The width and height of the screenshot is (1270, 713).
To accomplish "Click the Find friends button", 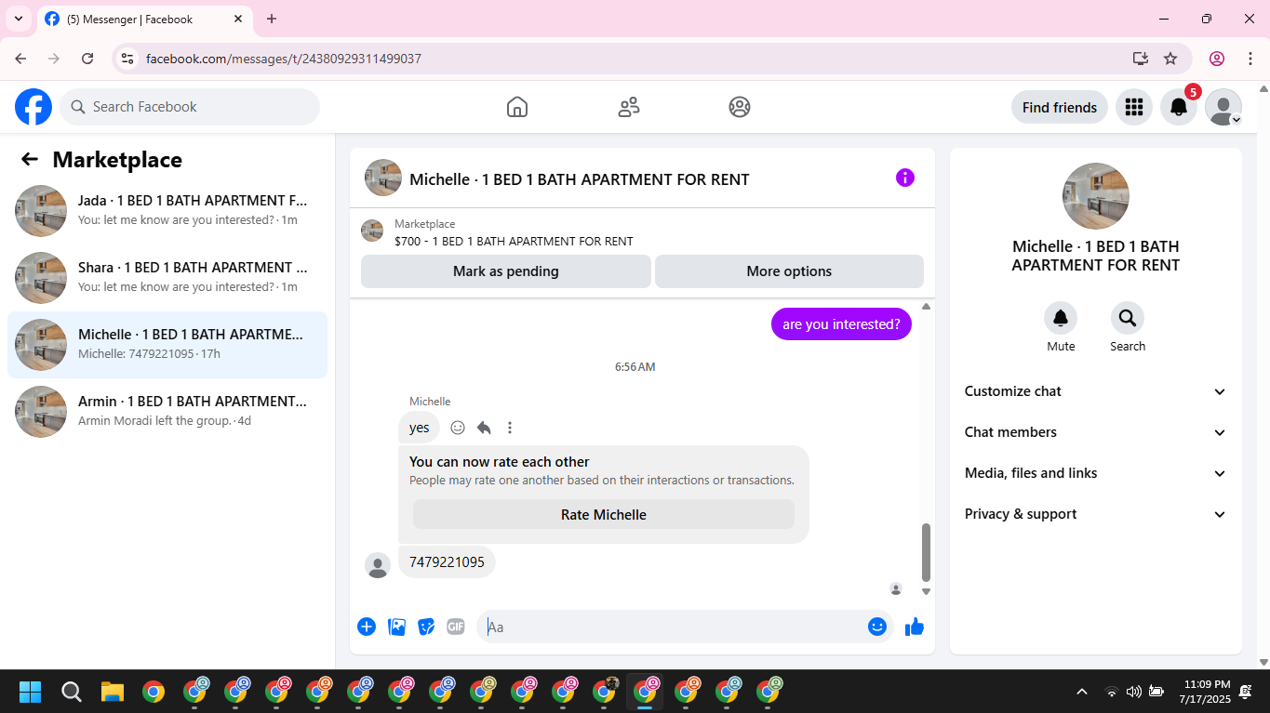I will point(1060,107).
